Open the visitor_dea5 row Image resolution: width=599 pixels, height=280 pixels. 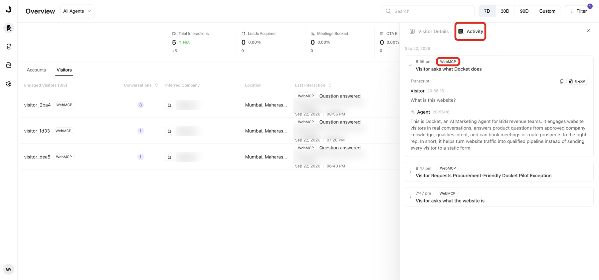pos(210,157)
